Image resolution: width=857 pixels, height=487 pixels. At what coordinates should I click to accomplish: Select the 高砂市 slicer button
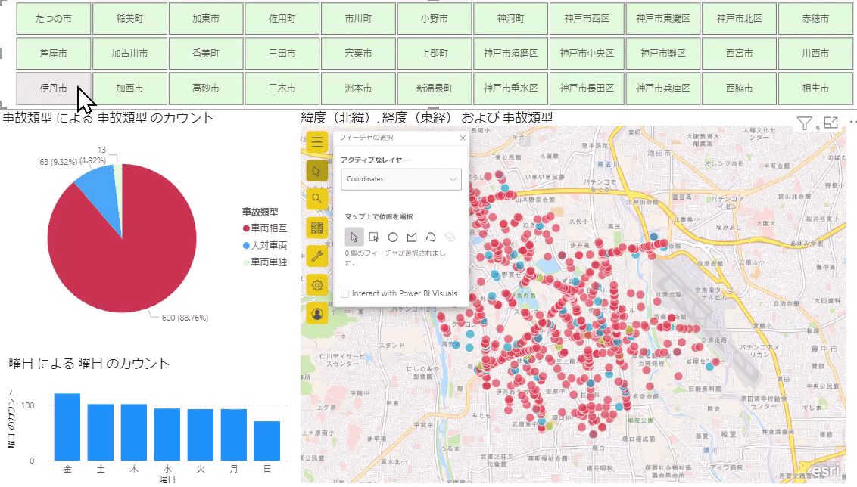(x=206, y=88)
